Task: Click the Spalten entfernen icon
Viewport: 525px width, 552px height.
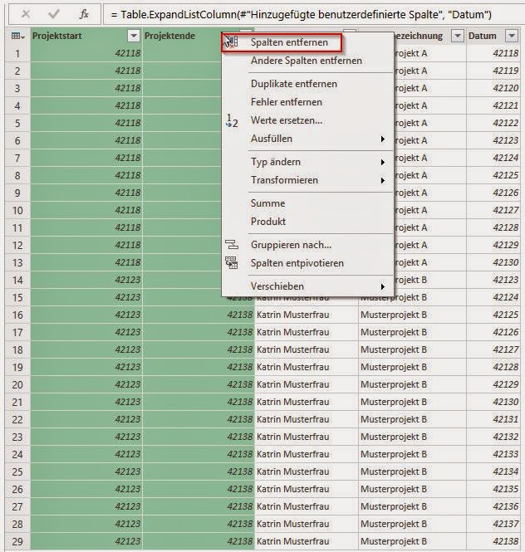Action: coord(232,42)
